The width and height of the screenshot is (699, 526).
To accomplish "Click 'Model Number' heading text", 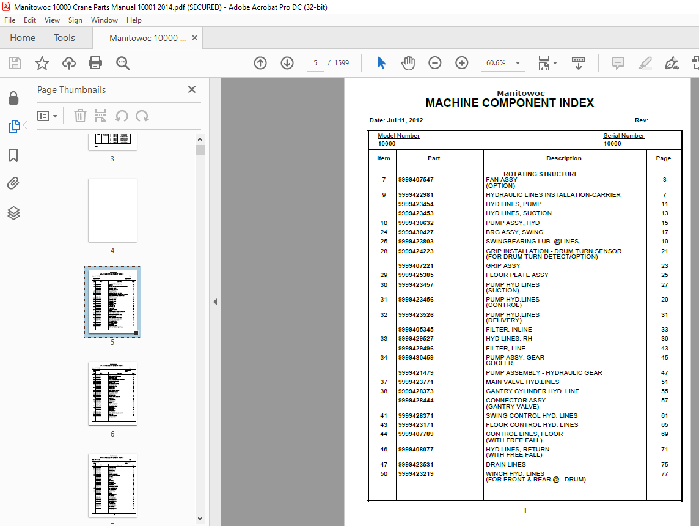I will tap(398, 136).
